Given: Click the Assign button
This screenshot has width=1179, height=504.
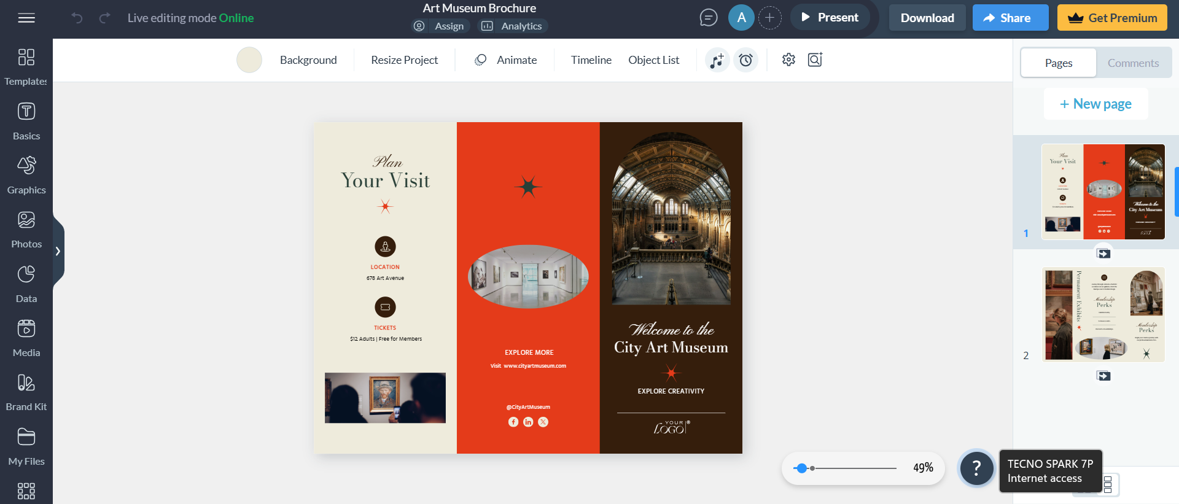Looking at the screenshot, I should click(440, 26).
